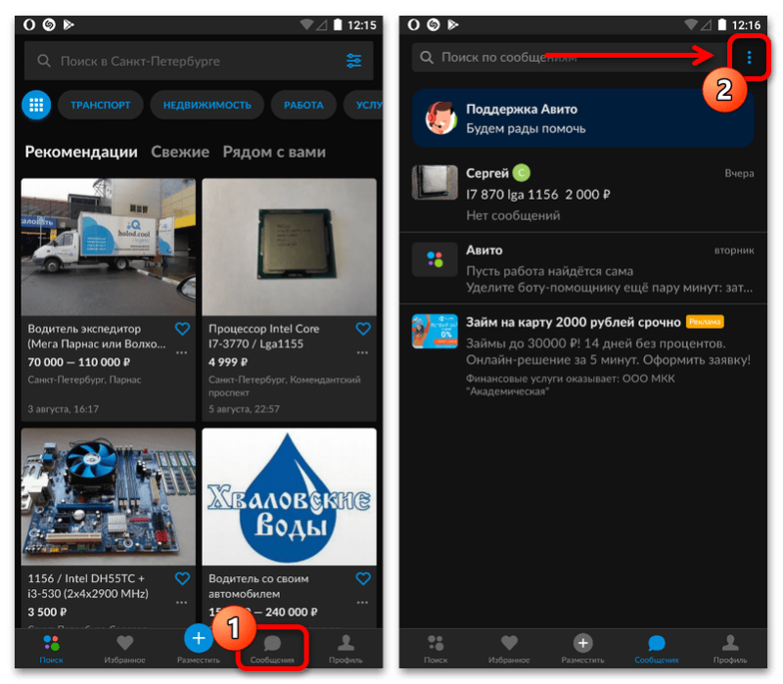Screen dimensions: 783x684
Task: Tap magnifier icon in messages search
Action: [x=427, y=58]
